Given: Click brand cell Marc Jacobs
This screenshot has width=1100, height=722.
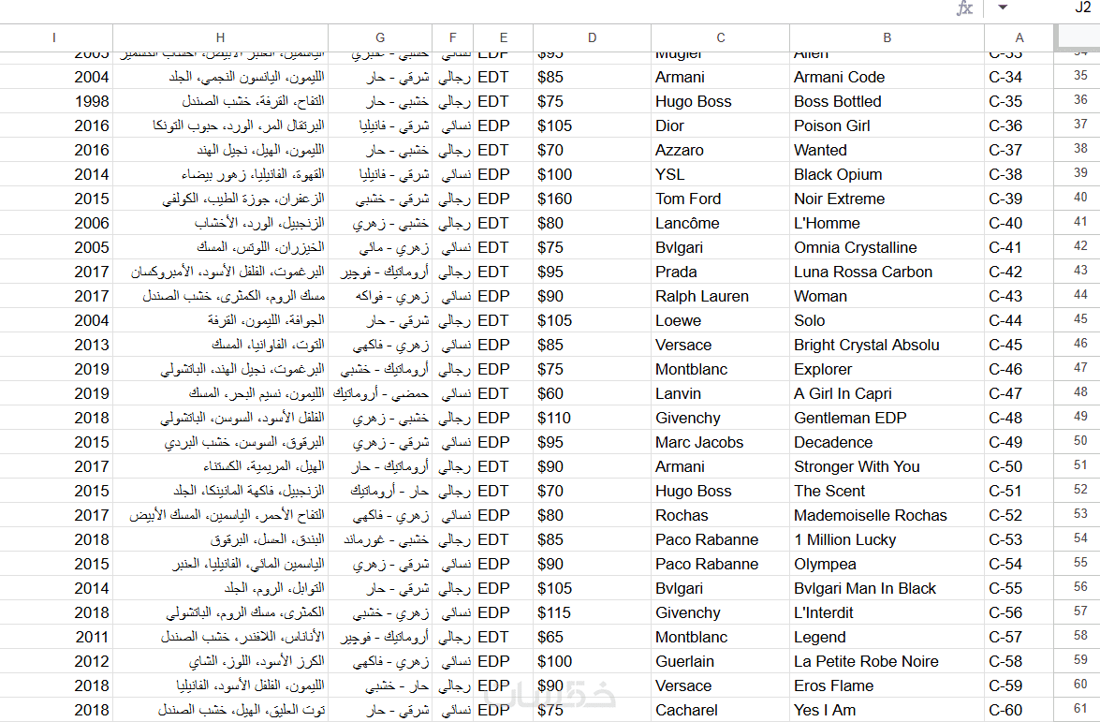Looking at the screenshot, I should [x=721, y=442].
